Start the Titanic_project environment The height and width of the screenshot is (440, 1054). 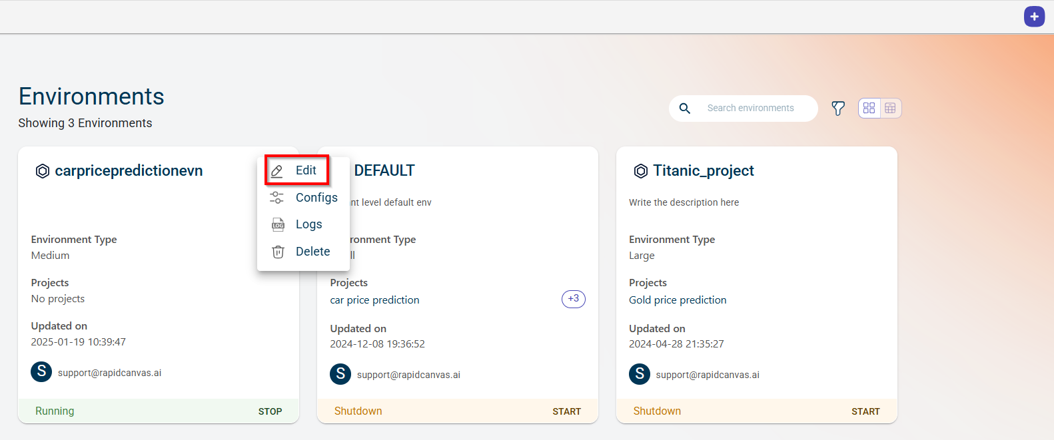(865, 411)
